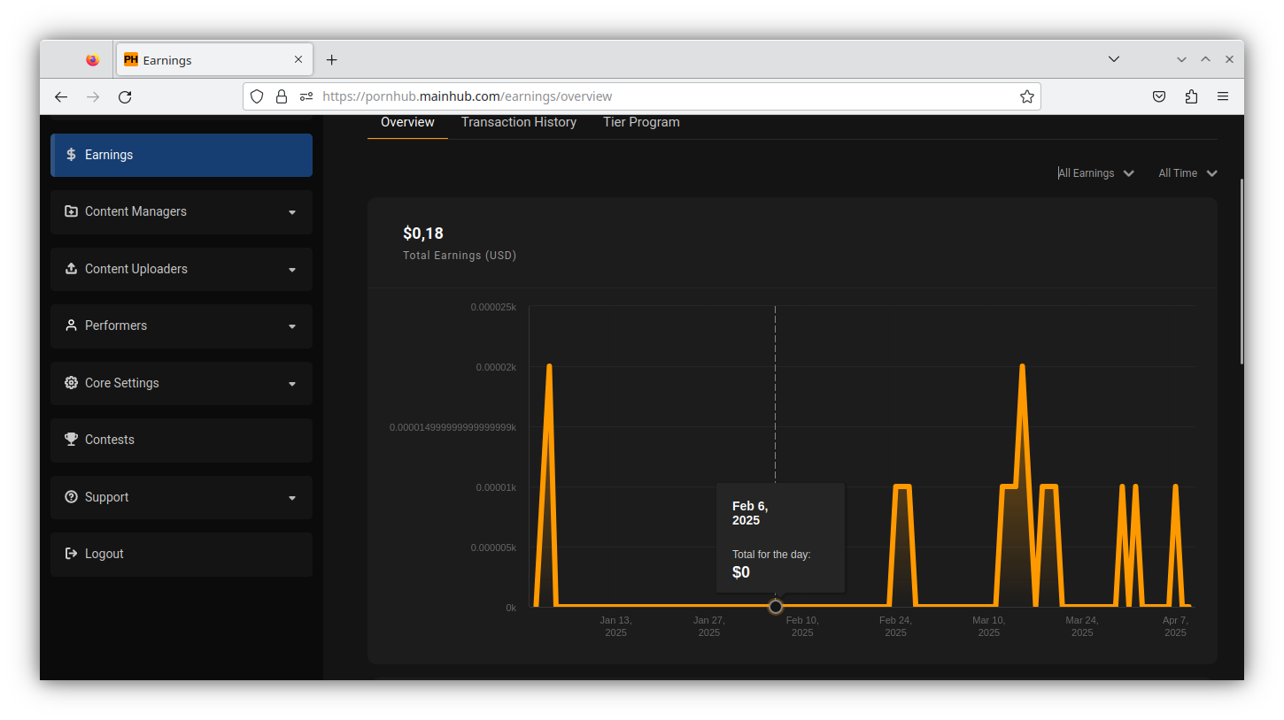1284x720 pixels.
Task: Bookmark the page with the star icon
Action: point(1026,96)
